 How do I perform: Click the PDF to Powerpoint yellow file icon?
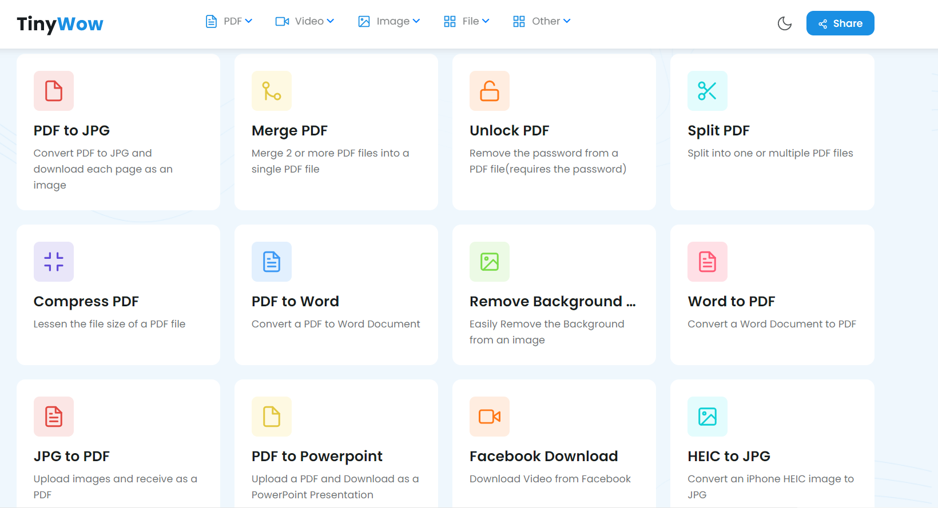pos(272,417)
